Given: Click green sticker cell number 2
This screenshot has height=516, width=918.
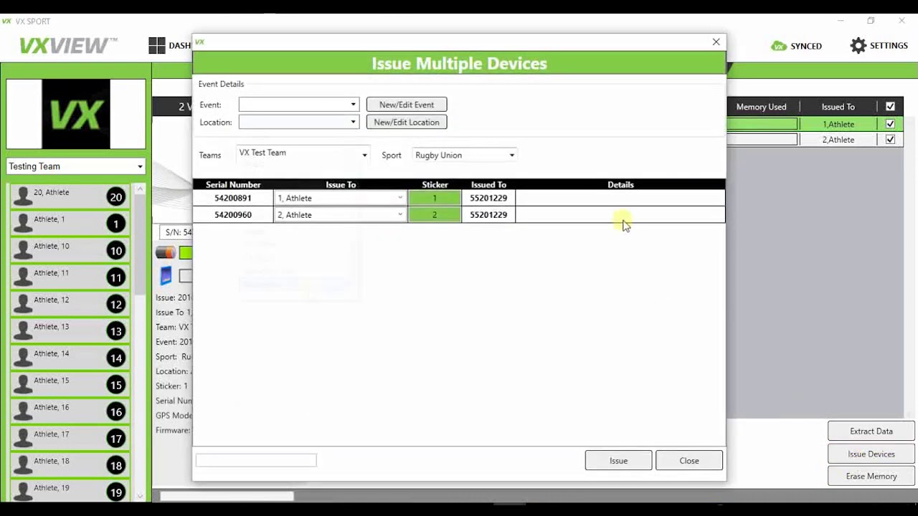Looking at the screenshot, I should [435, 214].
